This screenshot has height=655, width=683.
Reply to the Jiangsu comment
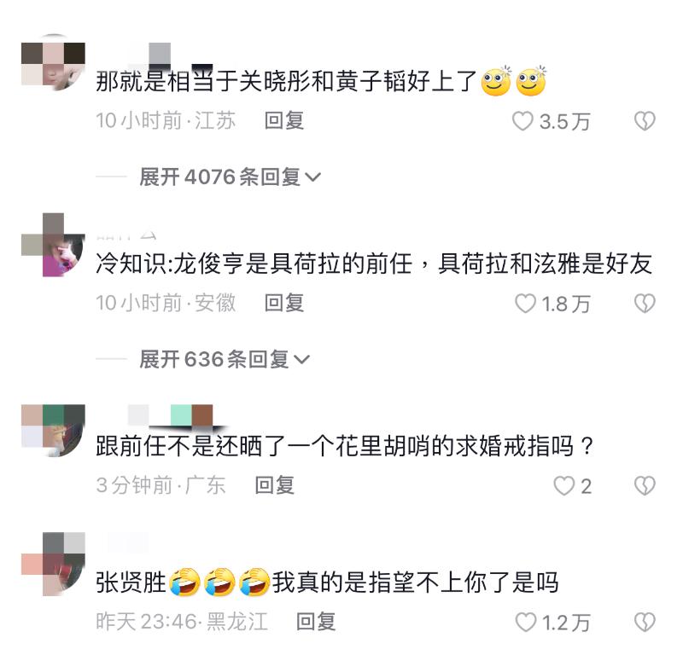[x=284, y=120]
